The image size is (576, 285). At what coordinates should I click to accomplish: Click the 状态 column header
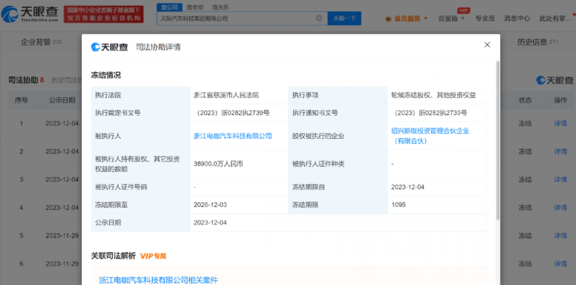tap(525, 100)
